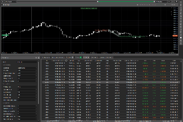
Task: Click the currently selected history tab
Action: click(x=86, y=58)
